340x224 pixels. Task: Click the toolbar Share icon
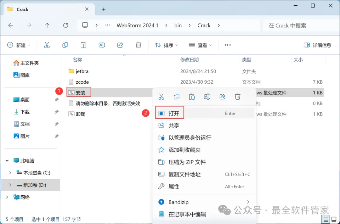(120, 45)
